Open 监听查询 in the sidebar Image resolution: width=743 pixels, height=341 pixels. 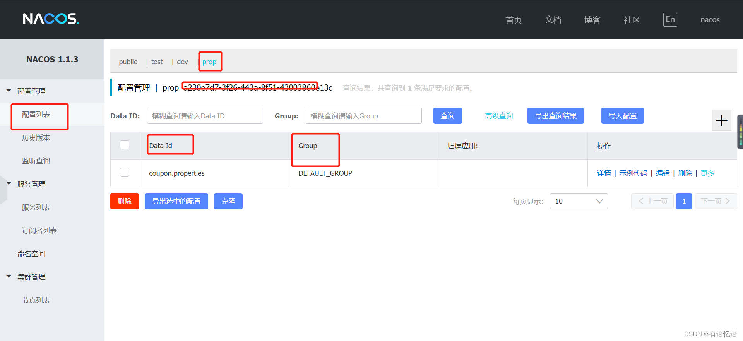tap(36, 161)
